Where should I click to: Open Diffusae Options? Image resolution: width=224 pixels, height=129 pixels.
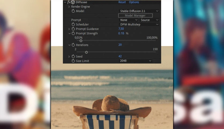pos(134,2)
